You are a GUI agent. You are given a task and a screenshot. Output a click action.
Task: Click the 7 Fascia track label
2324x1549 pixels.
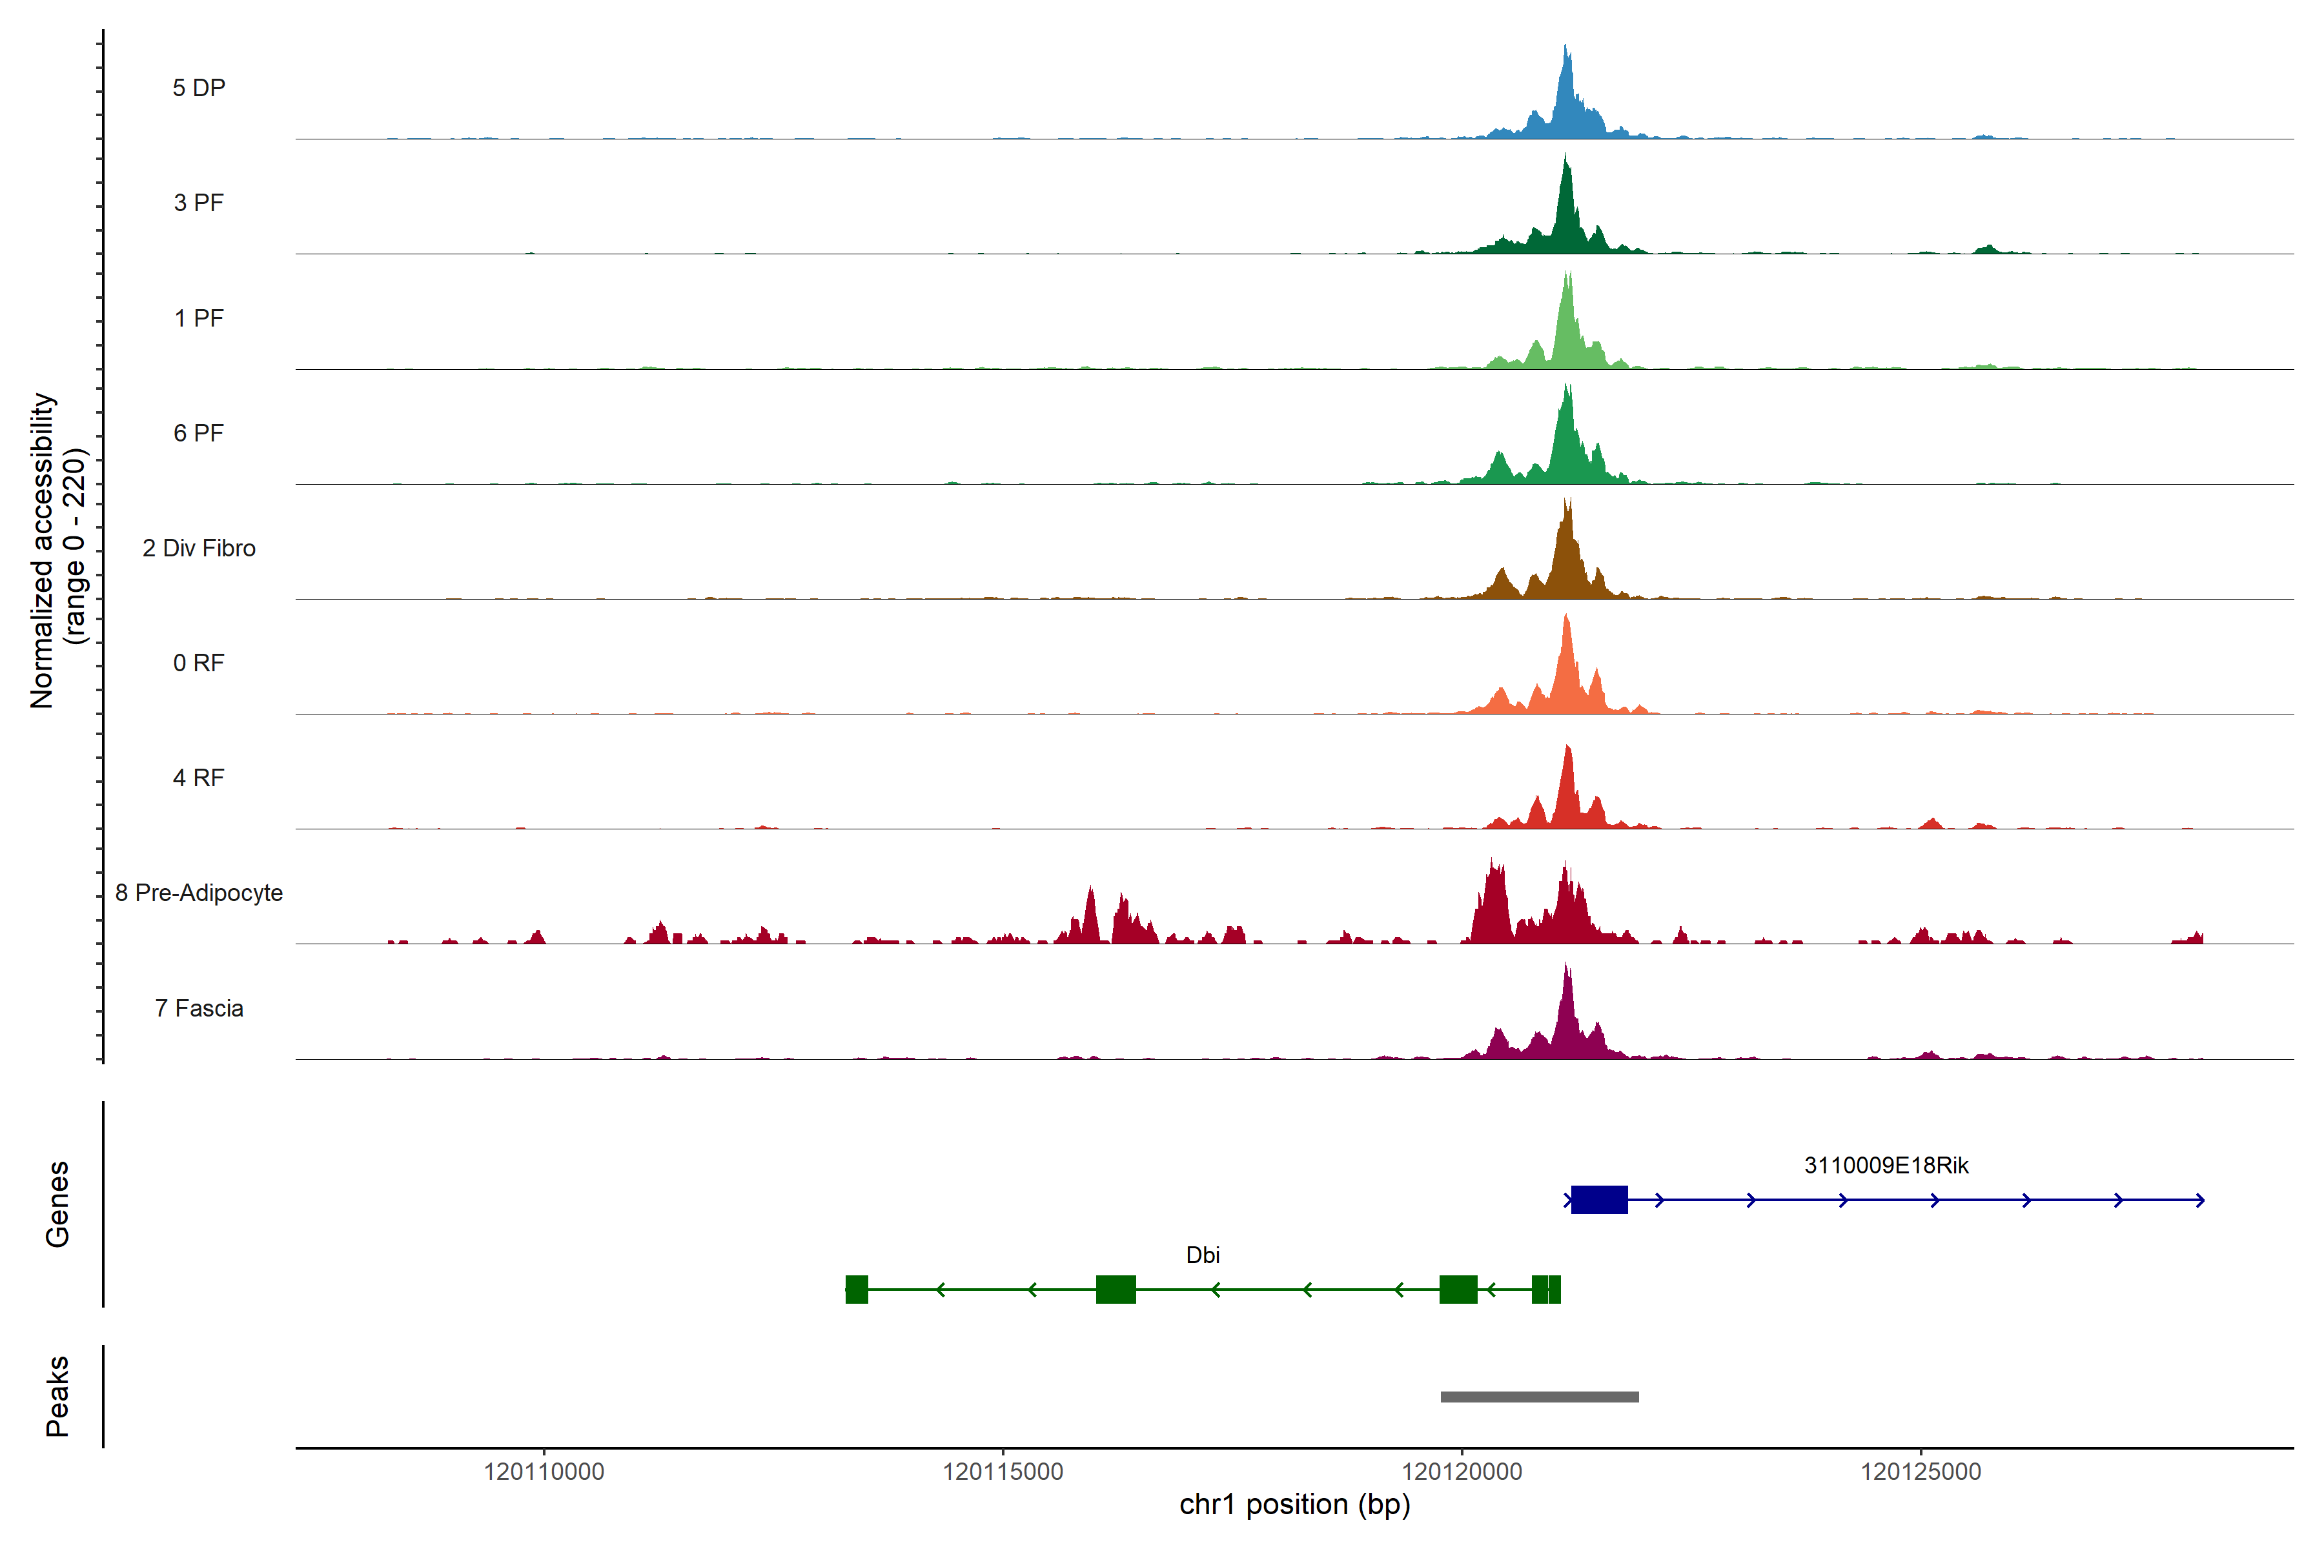tap(199, 1007)
